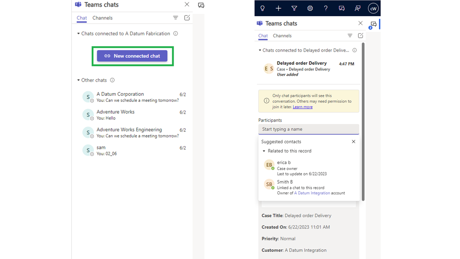Close the right Teams chats panel
Viewport: 460px width, 259px height.
tap(361, 23)
